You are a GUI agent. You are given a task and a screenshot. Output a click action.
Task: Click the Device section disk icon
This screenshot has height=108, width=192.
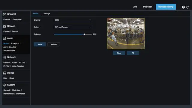tap(4, 73)
